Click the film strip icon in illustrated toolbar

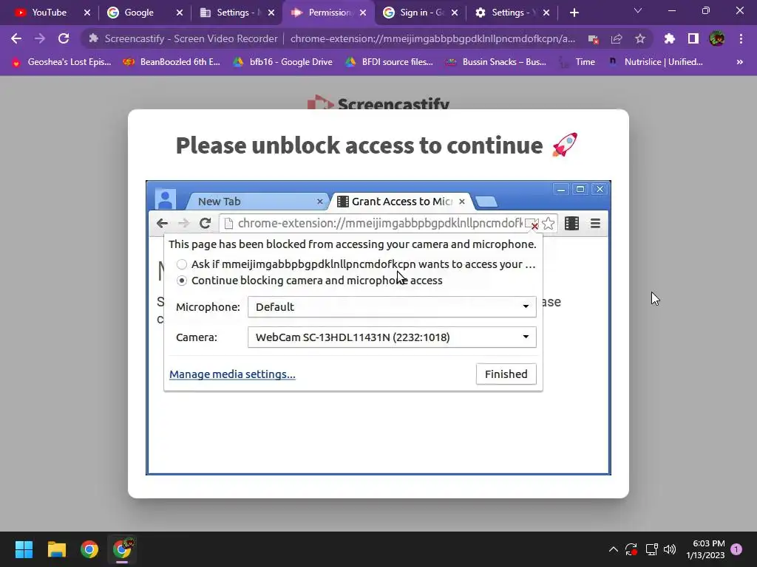571,223
